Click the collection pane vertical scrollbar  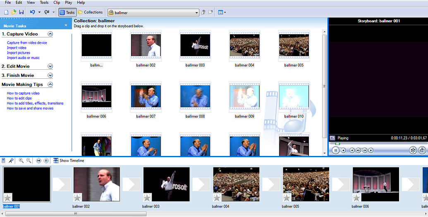point(325,86)
